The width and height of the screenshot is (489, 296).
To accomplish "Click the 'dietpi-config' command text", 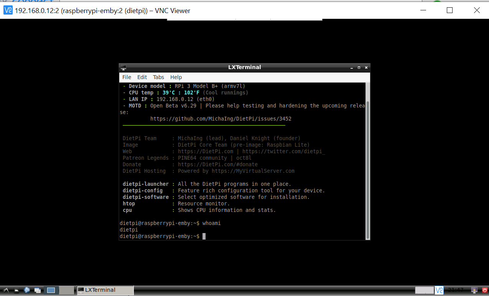I will point(143,190).
